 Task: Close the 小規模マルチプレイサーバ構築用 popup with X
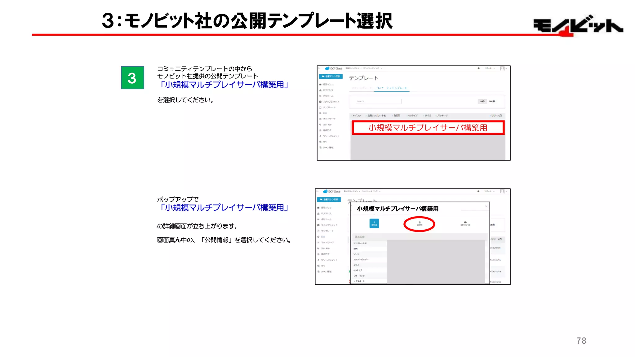486,206
